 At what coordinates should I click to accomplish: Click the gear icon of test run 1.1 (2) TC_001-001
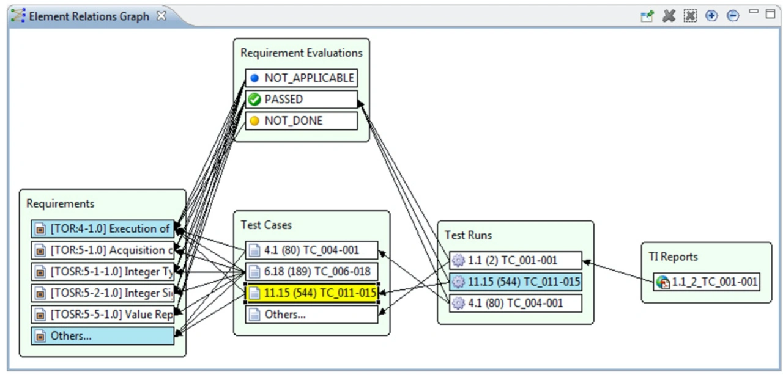tap(458, 261)
